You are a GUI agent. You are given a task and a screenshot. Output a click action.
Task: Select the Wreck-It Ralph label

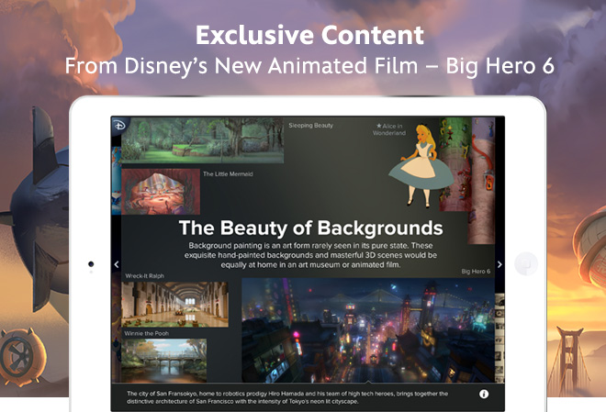pyautogui.click(x=144, y=275)
